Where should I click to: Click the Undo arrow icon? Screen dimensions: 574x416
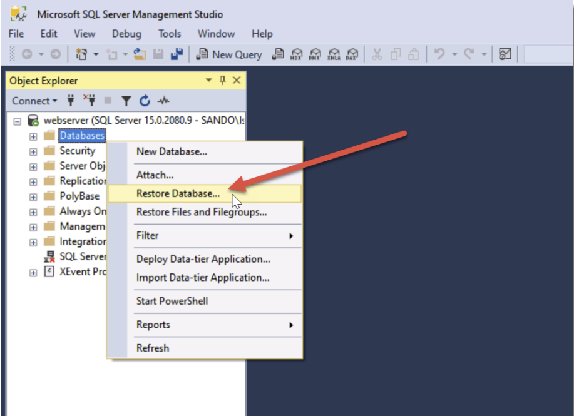click(x=439, y=54)
